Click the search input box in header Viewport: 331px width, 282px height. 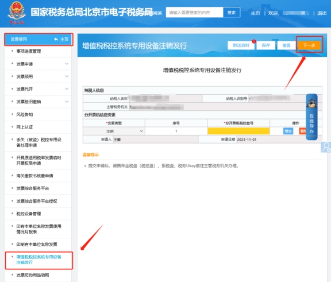(194, 13)
